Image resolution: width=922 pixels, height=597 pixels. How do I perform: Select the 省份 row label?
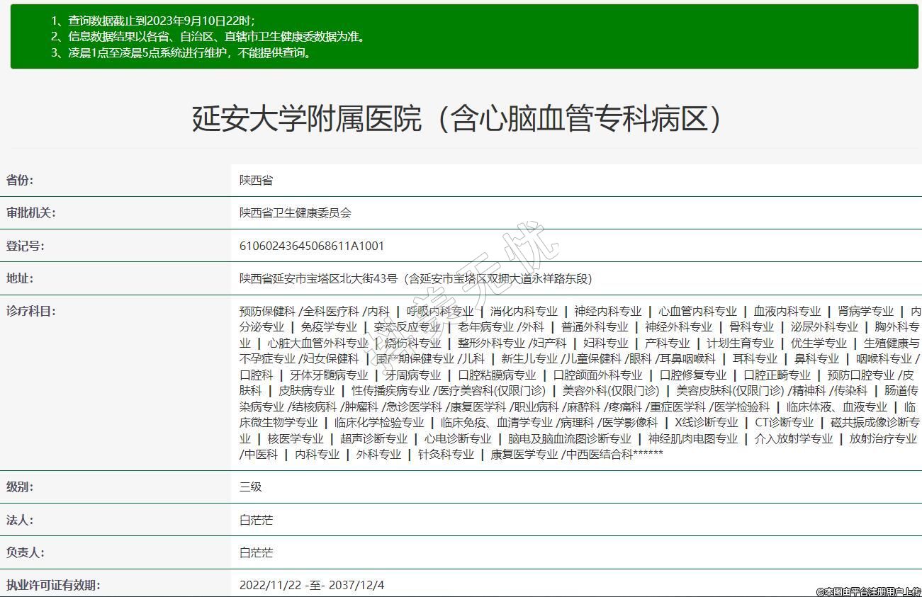(20, 181)
